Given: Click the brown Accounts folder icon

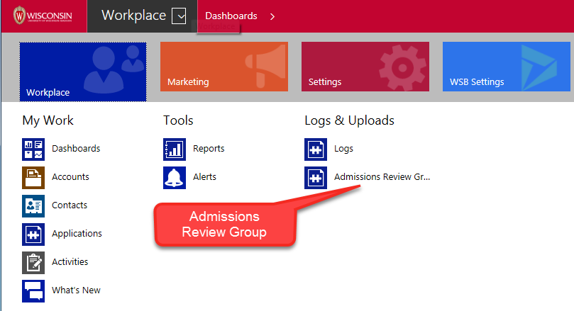Looking at the screenshot, I should tap(33, 177).
